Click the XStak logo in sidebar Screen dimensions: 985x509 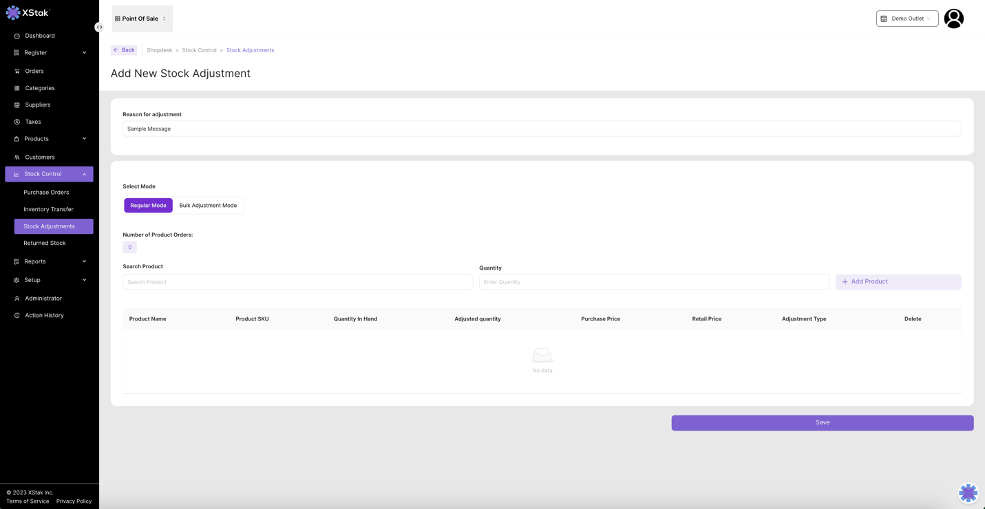point(28,12)
